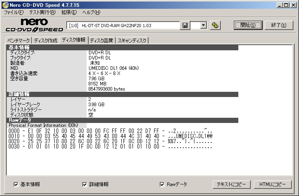This screenshot has height=196, width=299.
Task: Click the yellow drive options icon
Action: 215,26
